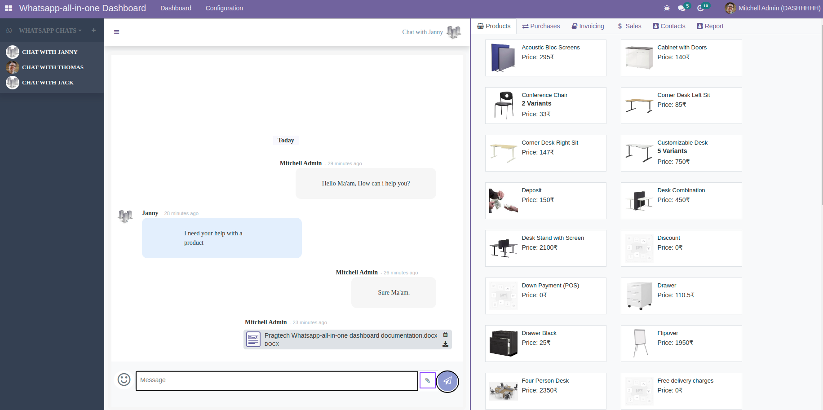Viewport: 823px width, 410px height.
Task: Click the Janny avatar in chat header
Action: coord(454,32)
